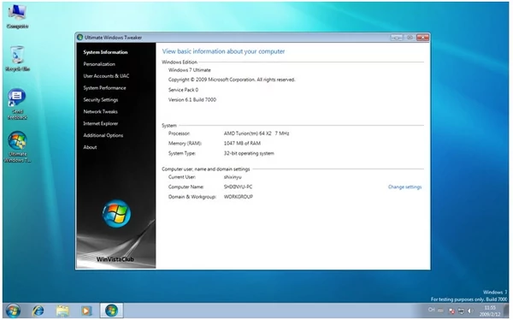Open the Start menu orb
The width and height of the screenshot is (513, 320).
(x=13, y=311)
